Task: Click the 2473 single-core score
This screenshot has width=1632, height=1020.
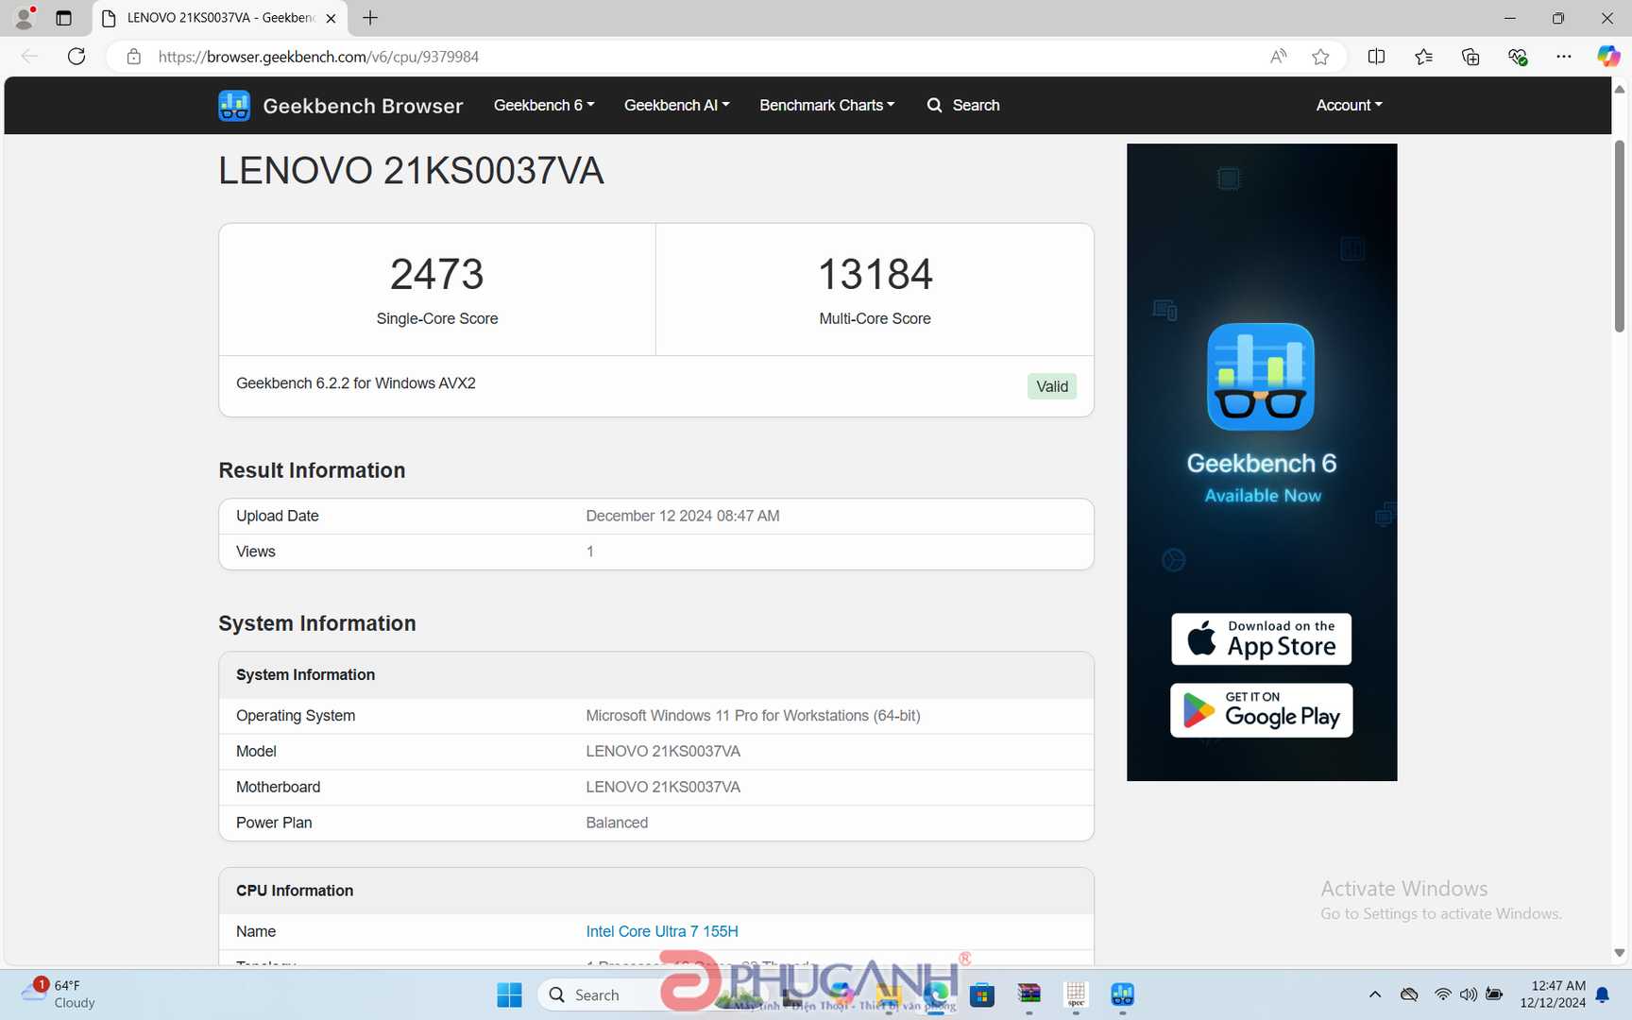Action: [437, 274]
